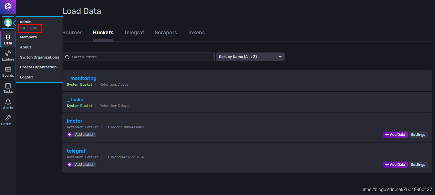This screenshot has width=435, height=195.
Task: Open the _monitoring bucket
Action: pos(82,78)
